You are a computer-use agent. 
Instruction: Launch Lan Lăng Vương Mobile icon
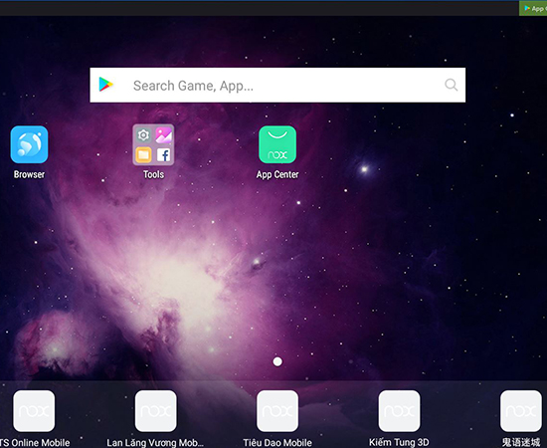[155, 411]
